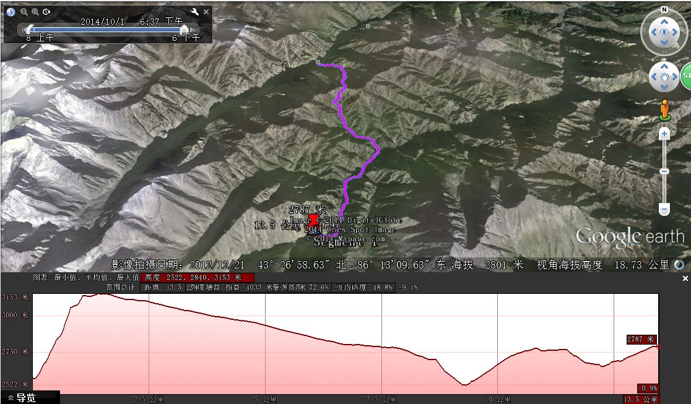Click the North 'N' compass marker

pyautogui.click(x=664, y=10)
